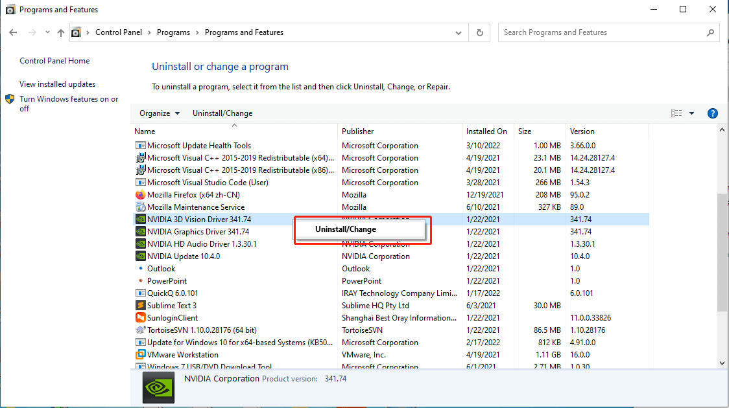Click the Mozilla Firefox icon
Viewport: 729px width, 408px height.
pyautogui.click(x=140, y=195)
